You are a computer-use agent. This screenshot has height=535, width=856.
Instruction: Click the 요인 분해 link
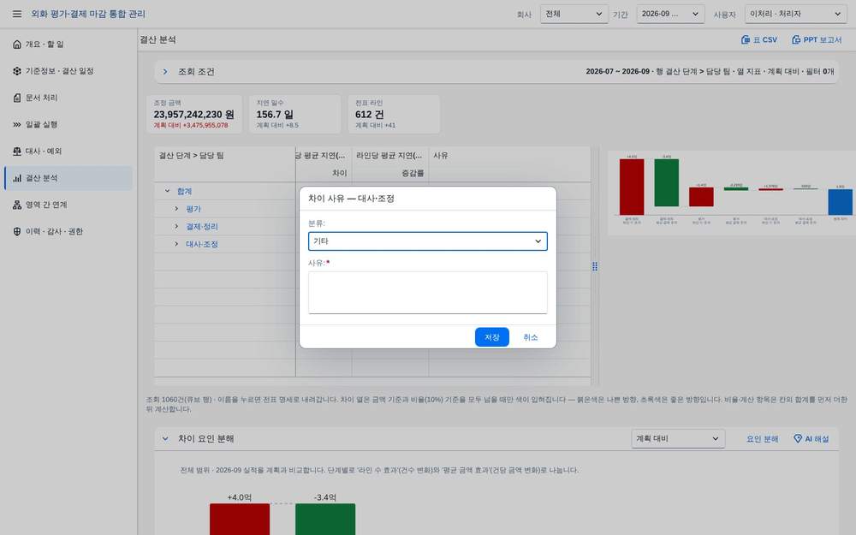pos(762,439)
